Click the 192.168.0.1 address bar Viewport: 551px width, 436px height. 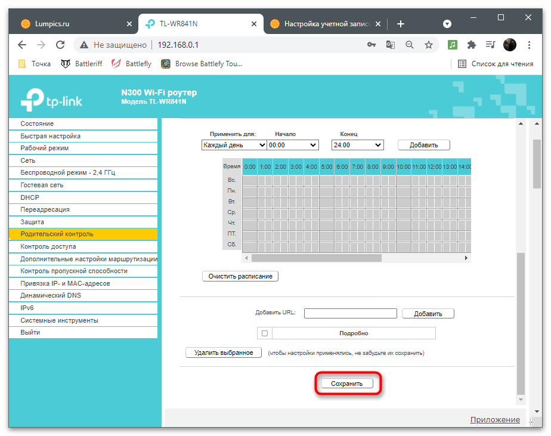tap(178, 45)
